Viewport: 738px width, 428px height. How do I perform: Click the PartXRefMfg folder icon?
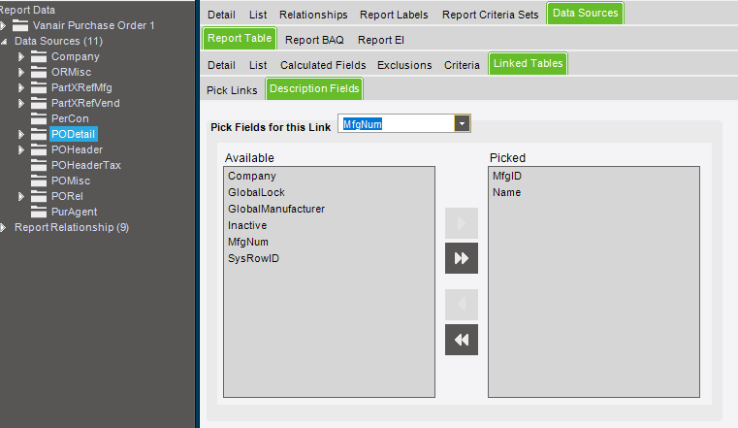tap(39, 88)
